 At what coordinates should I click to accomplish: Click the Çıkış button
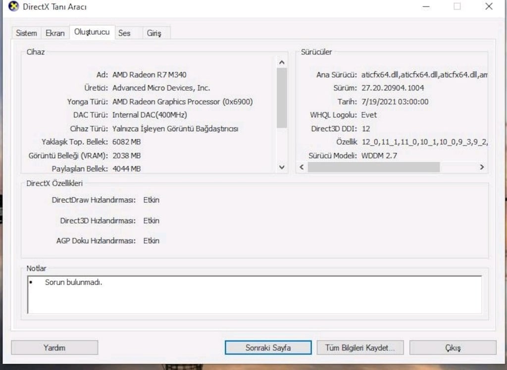(x=453, y=348)
